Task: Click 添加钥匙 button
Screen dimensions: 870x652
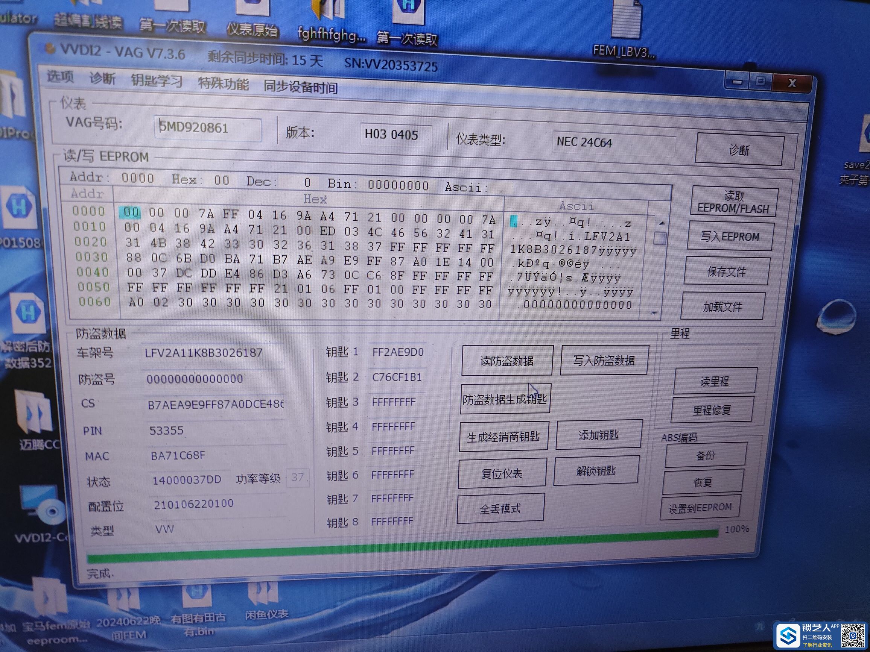Action: 599,435
